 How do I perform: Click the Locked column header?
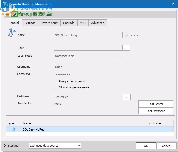tap(163, 123)
